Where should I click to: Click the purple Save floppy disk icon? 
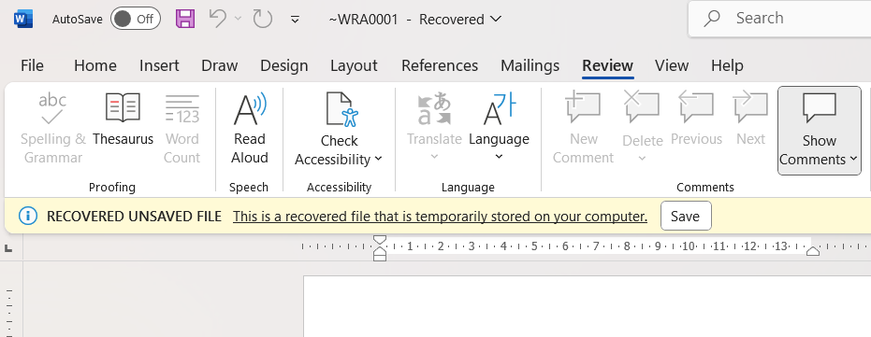[x=185, y=19]
